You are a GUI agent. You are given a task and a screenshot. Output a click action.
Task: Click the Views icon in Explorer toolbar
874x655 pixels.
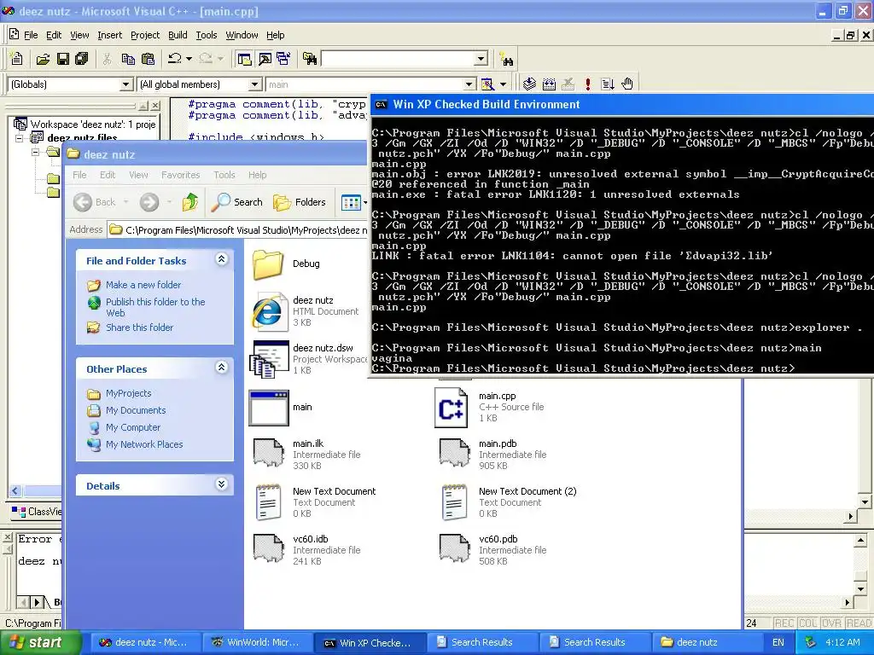351,203
